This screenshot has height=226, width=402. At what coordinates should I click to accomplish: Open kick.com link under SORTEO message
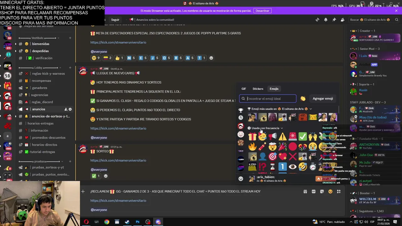[118, 160]
